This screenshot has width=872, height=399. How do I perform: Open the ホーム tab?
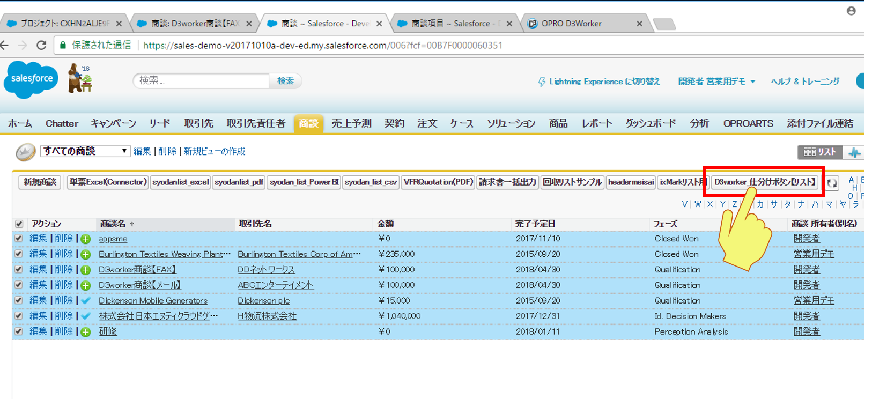[20, 123]
